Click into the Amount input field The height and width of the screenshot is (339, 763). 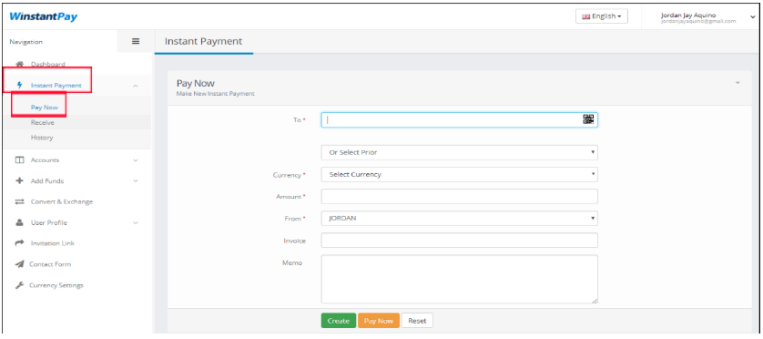pos(460,196)
